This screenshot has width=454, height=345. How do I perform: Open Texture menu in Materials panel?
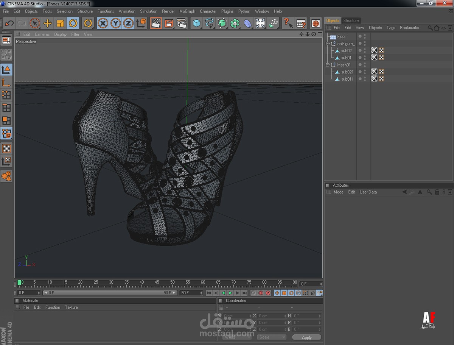[x=71, y=308]
